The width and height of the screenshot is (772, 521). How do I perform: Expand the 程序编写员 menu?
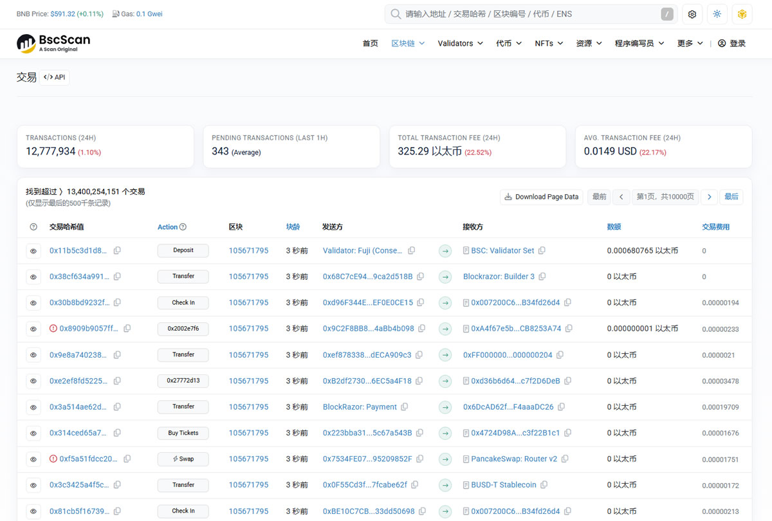click(639, 43)
